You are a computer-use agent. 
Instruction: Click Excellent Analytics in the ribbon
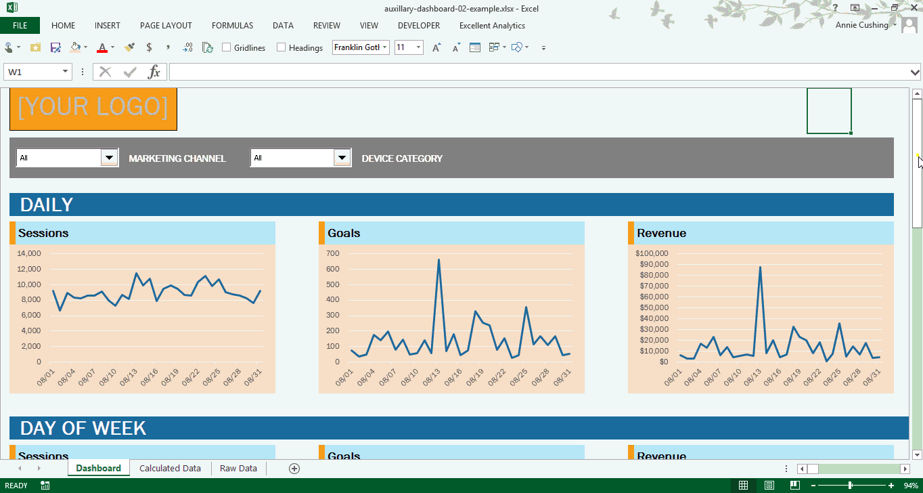point(492,26)
